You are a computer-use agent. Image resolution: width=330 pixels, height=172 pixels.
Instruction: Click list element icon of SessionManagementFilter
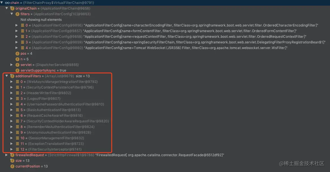click(17, 138)
